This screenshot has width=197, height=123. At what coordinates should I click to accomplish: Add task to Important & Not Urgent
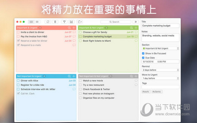(x=136, y=28)
